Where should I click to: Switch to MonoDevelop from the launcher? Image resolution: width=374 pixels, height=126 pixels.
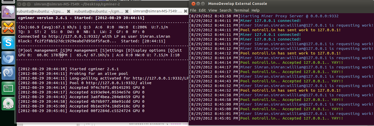[8, 73]
